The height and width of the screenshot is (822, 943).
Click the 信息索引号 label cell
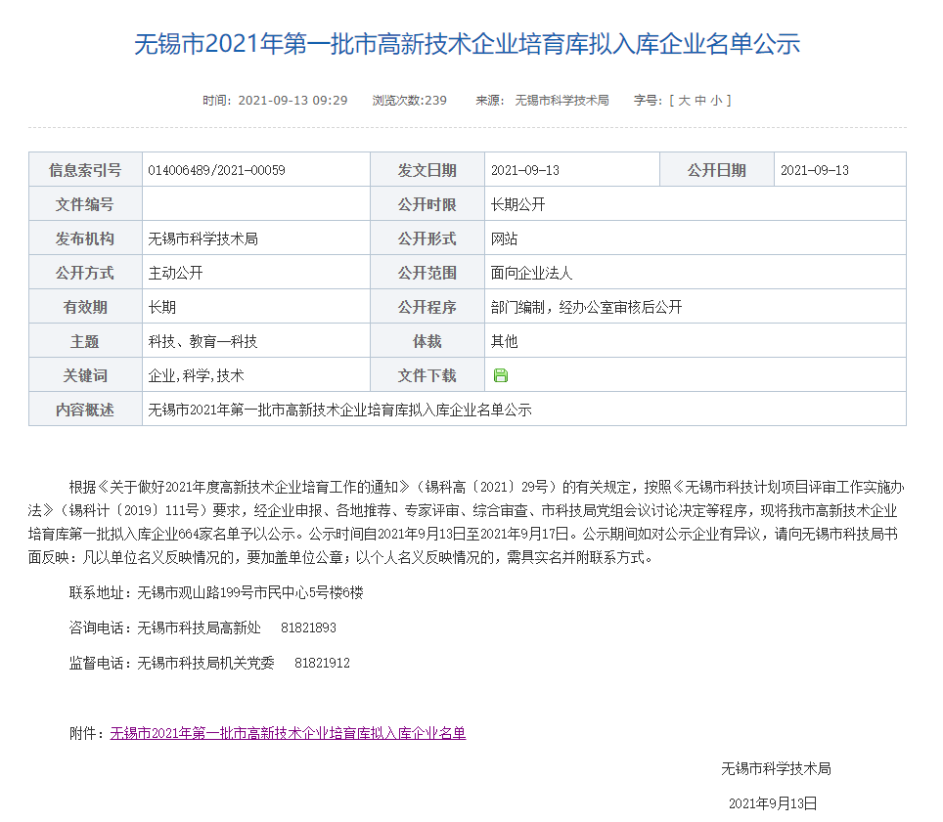(x=85, y=170)
